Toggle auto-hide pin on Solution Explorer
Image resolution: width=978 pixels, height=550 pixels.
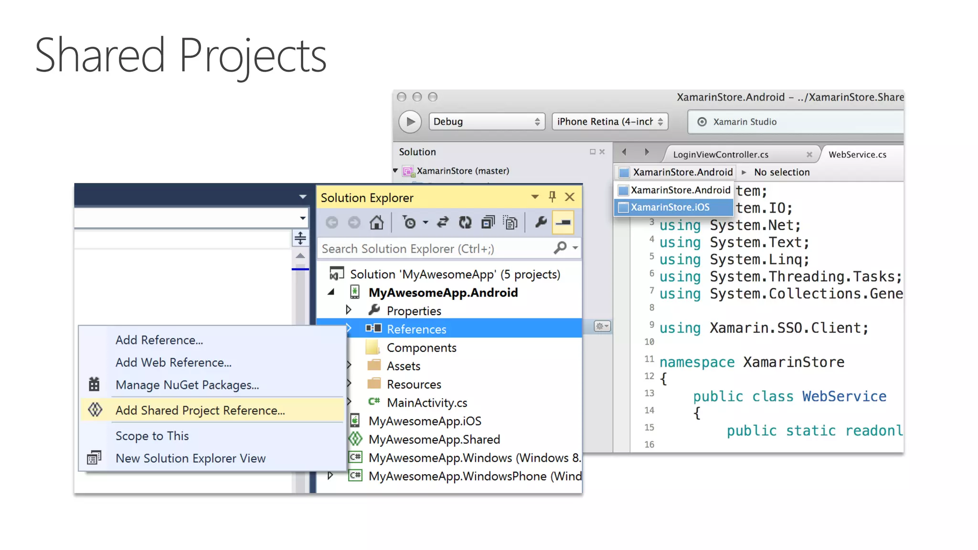tap(552, 197)
